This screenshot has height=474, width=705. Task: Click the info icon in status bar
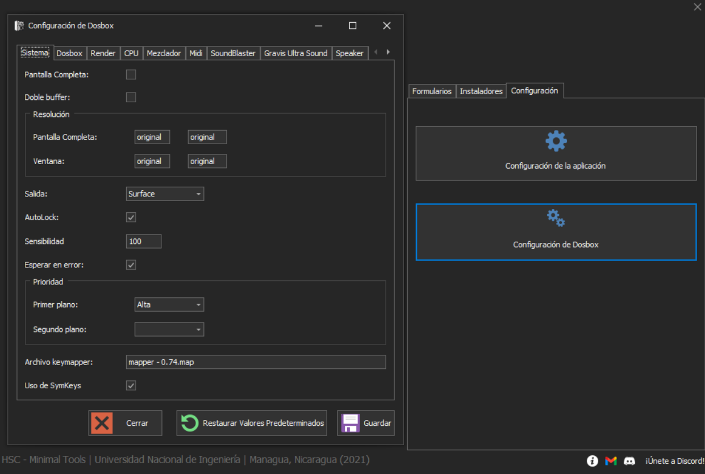tap(592, 461)
